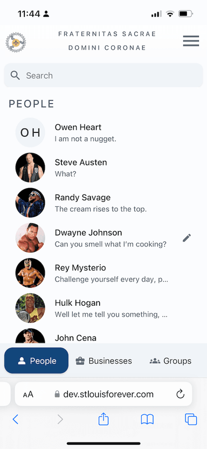Screen dimensions: 207x449
Task: Select the People tab
Action: [x=36, y=361]
